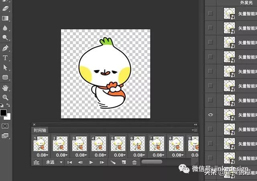The height and width of the screenshot is (181, 257).
Task: Click the swap foreground/background colors arrow
Action: [x=8, y=105]
